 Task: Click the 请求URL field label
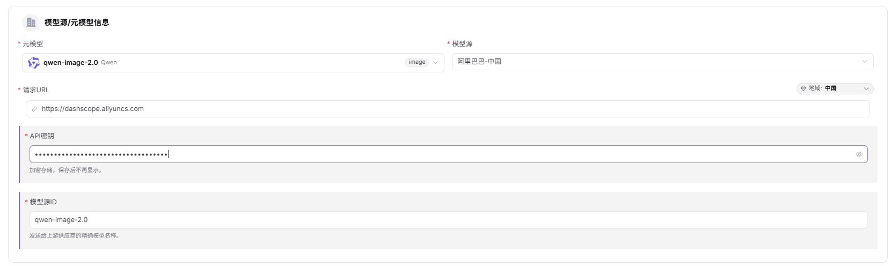click(36, 90)
